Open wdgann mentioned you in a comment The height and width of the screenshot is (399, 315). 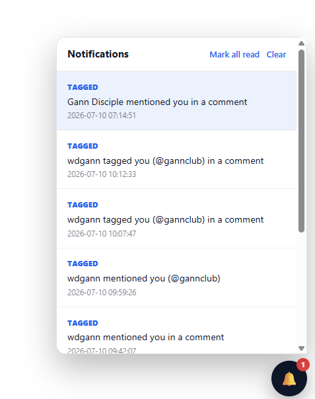pyautogui.click(x=176, y=330)
